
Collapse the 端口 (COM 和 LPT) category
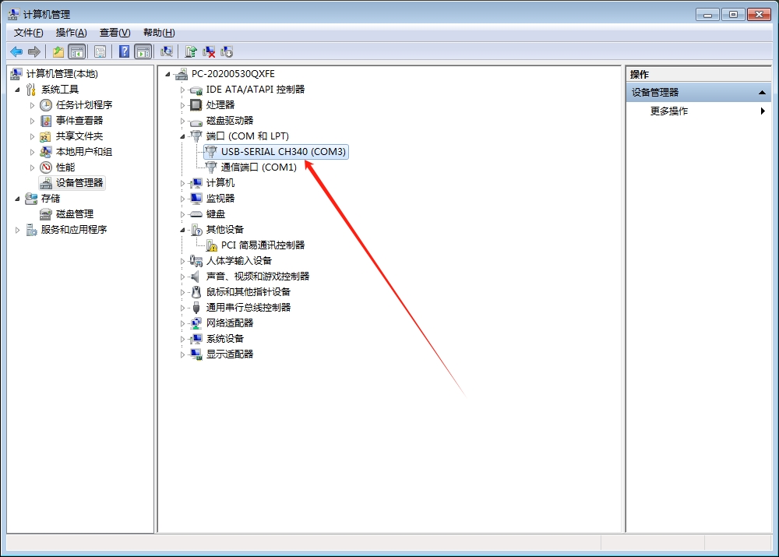point(182,136)
